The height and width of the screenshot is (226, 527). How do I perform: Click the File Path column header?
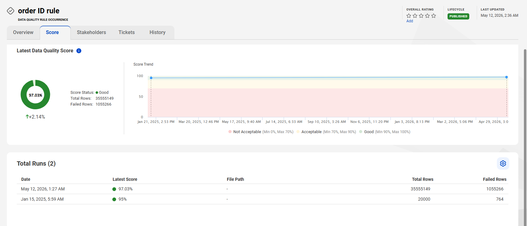(x=235, y=179)
